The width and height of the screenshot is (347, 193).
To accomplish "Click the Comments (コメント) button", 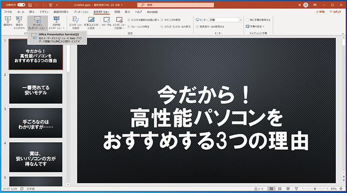I will (335, 12).
